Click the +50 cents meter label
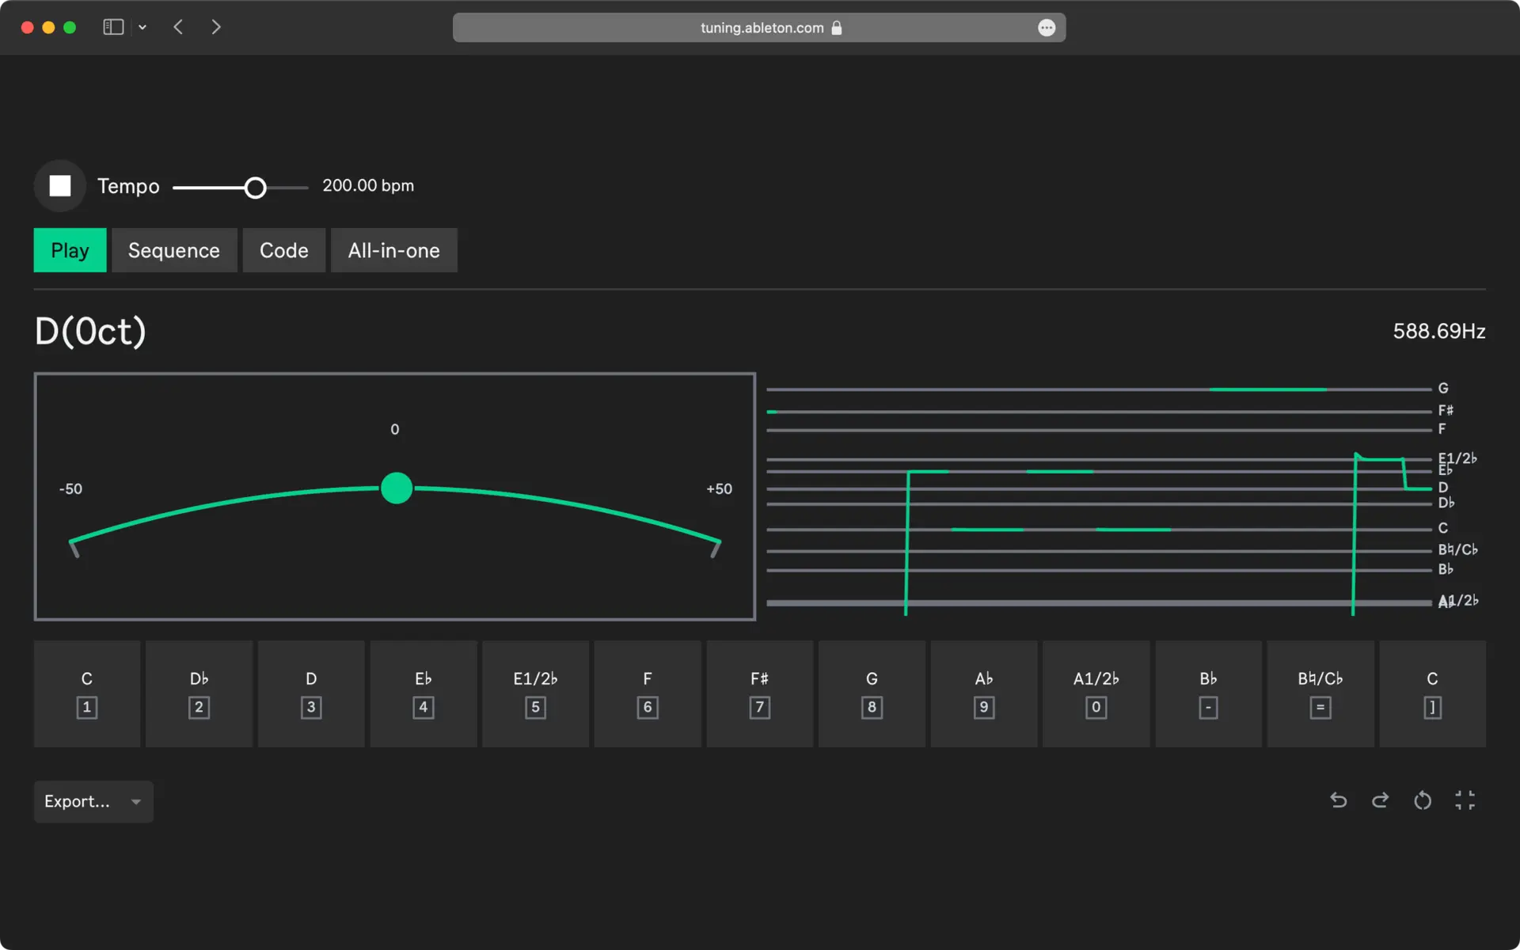 tap(719, 489)
